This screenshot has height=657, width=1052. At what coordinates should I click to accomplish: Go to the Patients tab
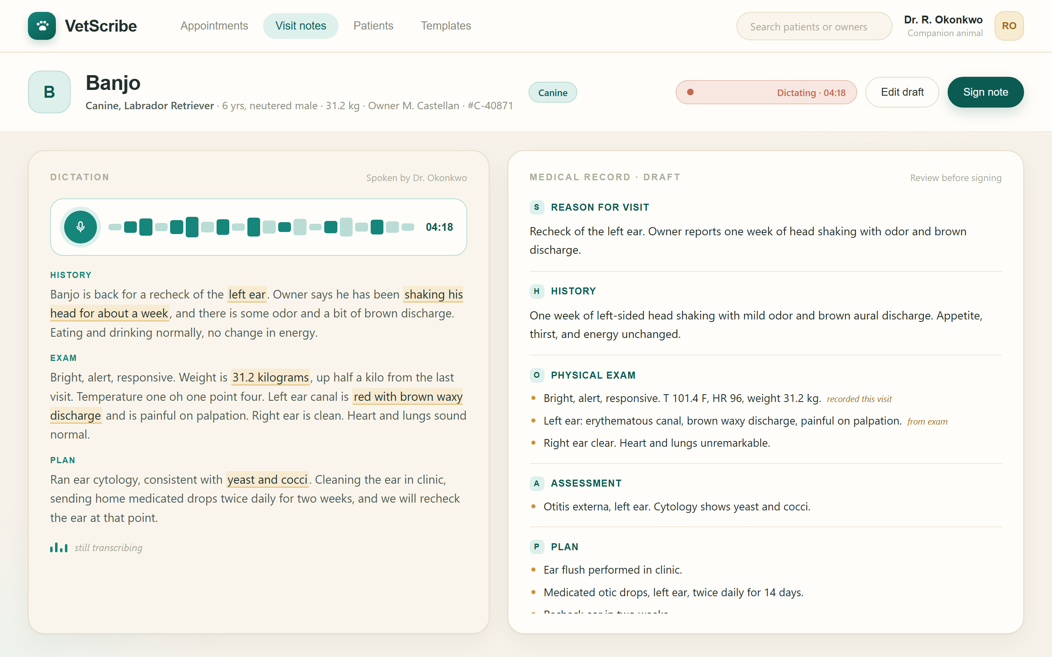(x=374, y=26)
